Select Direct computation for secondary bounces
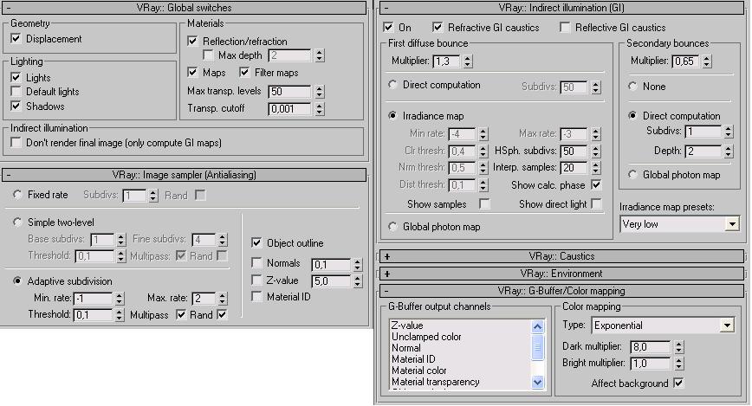This screenshot has width=752, height=406. pyautogui.click(x=633, y=115)
